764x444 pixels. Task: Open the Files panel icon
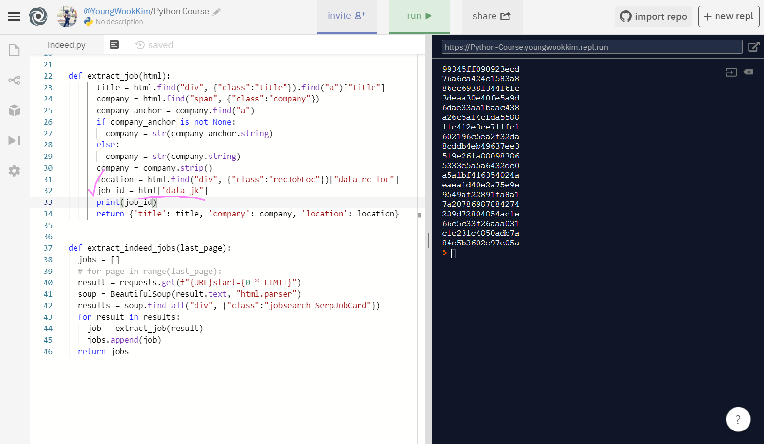(x=15, y=50)
